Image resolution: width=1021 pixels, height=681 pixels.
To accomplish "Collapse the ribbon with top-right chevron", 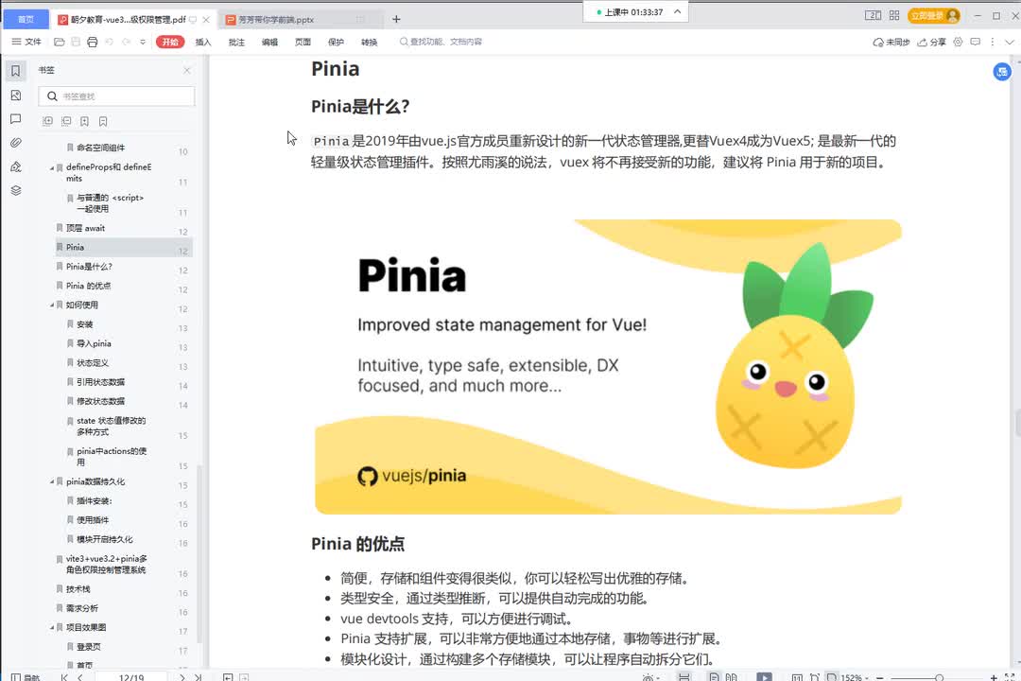I will [1010, 42].
